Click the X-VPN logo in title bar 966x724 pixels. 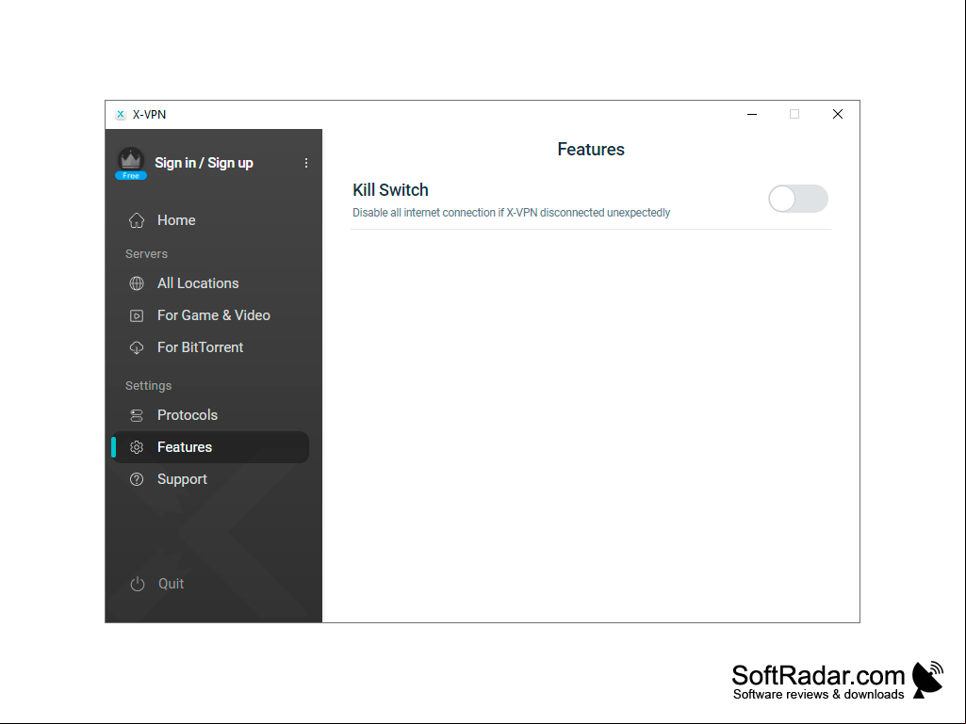121,115
